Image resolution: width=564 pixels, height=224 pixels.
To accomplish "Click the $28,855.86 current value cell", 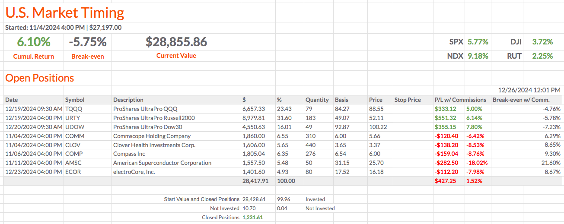I will [176, 42].
